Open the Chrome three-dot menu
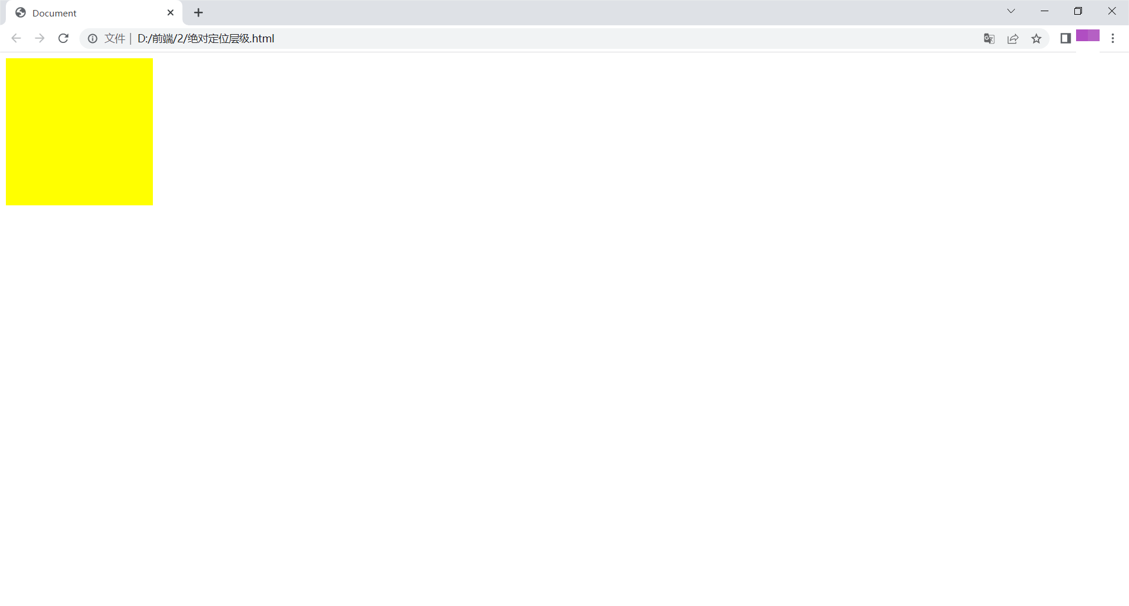 click(1113, 38)
